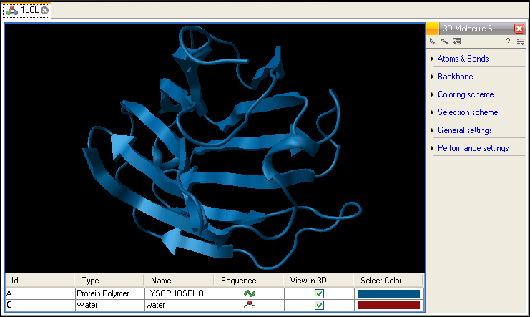Expand the Performance settings group arrow

pyautogui.click(x=432, y=148)
